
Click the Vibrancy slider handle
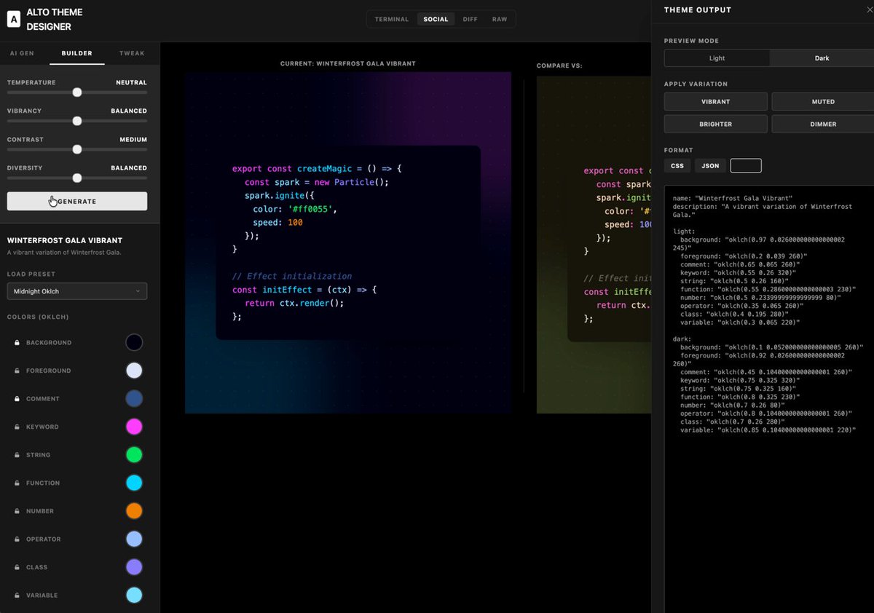coord(77,121)
